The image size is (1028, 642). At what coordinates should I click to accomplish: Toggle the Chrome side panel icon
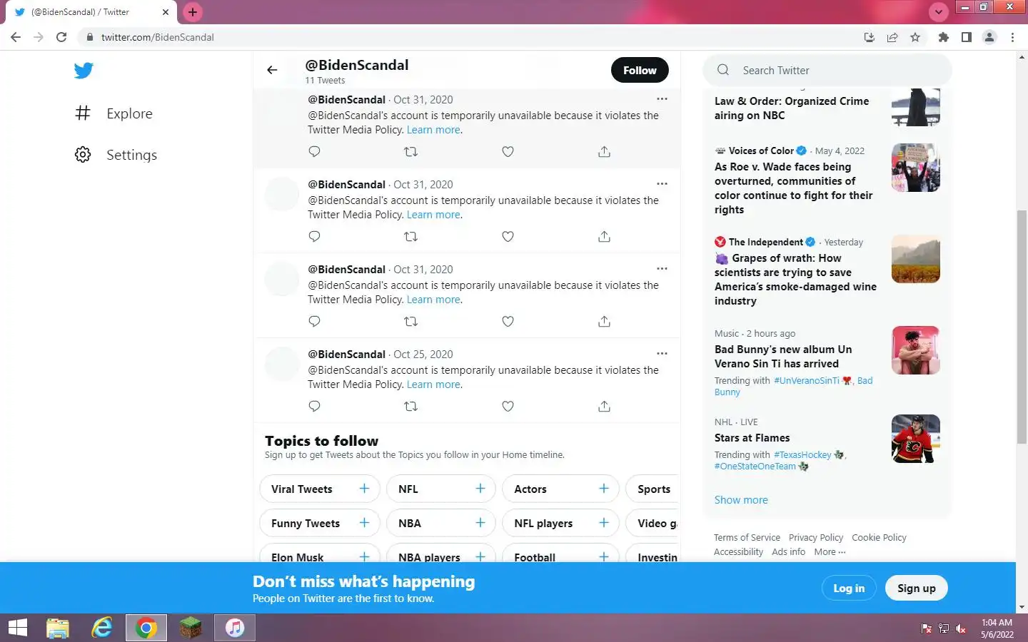pos(966,37)
